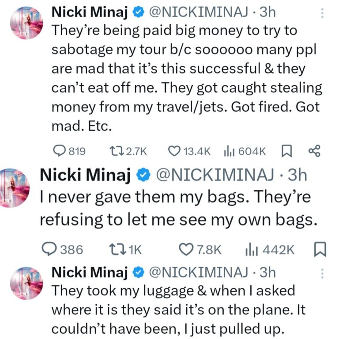Click the verified badge on luggage tweet
The width and height of the screenshot is (339, 339).
click(x=137, y=273)
